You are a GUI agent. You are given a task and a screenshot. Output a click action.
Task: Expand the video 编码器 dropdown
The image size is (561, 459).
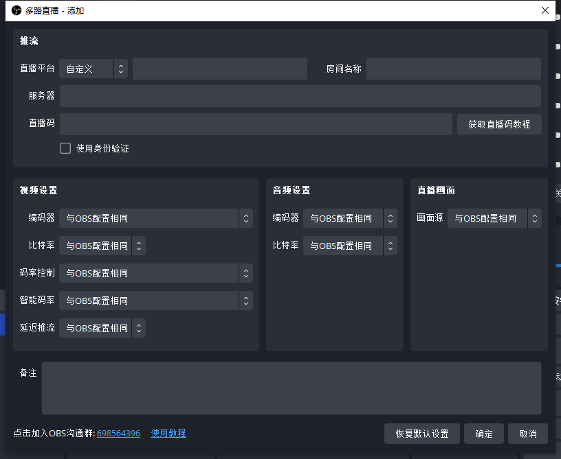click(155, 218)
